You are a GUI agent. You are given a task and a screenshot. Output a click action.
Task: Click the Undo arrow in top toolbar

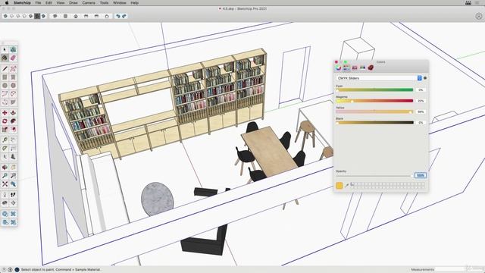118,16
